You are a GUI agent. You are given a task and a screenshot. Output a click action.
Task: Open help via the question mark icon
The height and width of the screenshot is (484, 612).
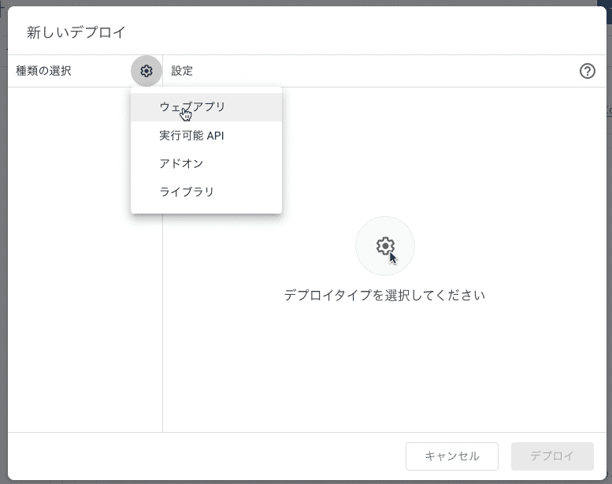pyautogui.click(x=587, y=71)
